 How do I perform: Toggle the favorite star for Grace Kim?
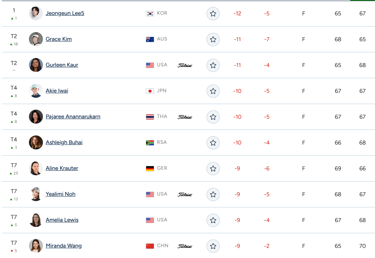coord(213,39)
